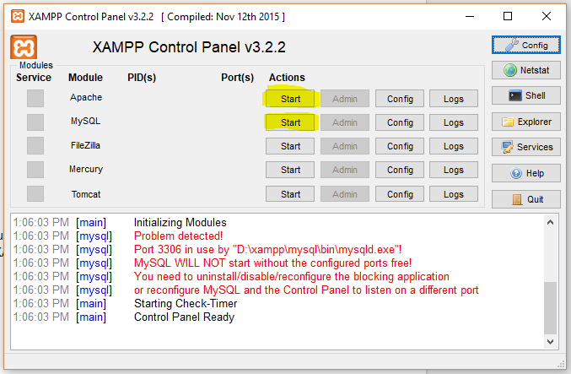This screenshot has width=571, height=374.
Task: Open Tomcat Admin button
Action: [x=344, y=194]
